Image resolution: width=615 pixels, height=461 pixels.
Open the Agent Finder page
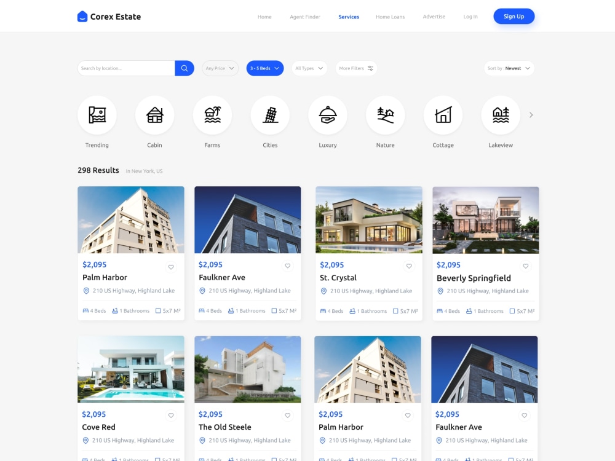click(x=305, y=17)
